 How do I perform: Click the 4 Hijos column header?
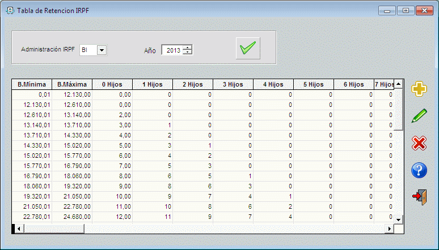click(x=273, y=84)
